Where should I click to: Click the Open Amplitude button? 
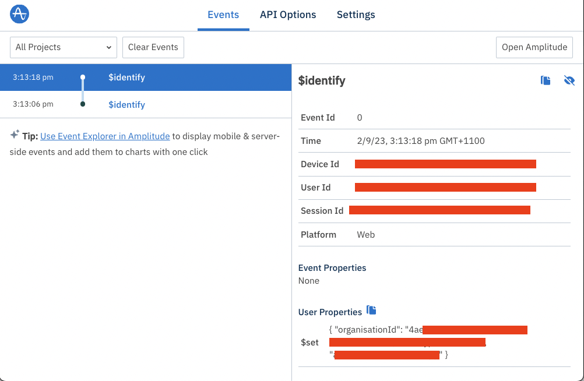534,47
